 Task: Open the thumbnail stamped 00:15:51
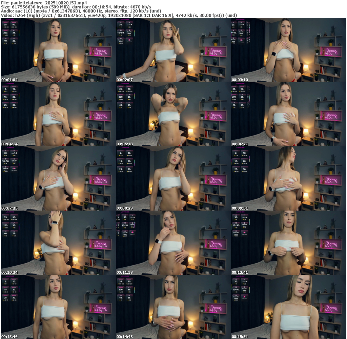point(289,307)
